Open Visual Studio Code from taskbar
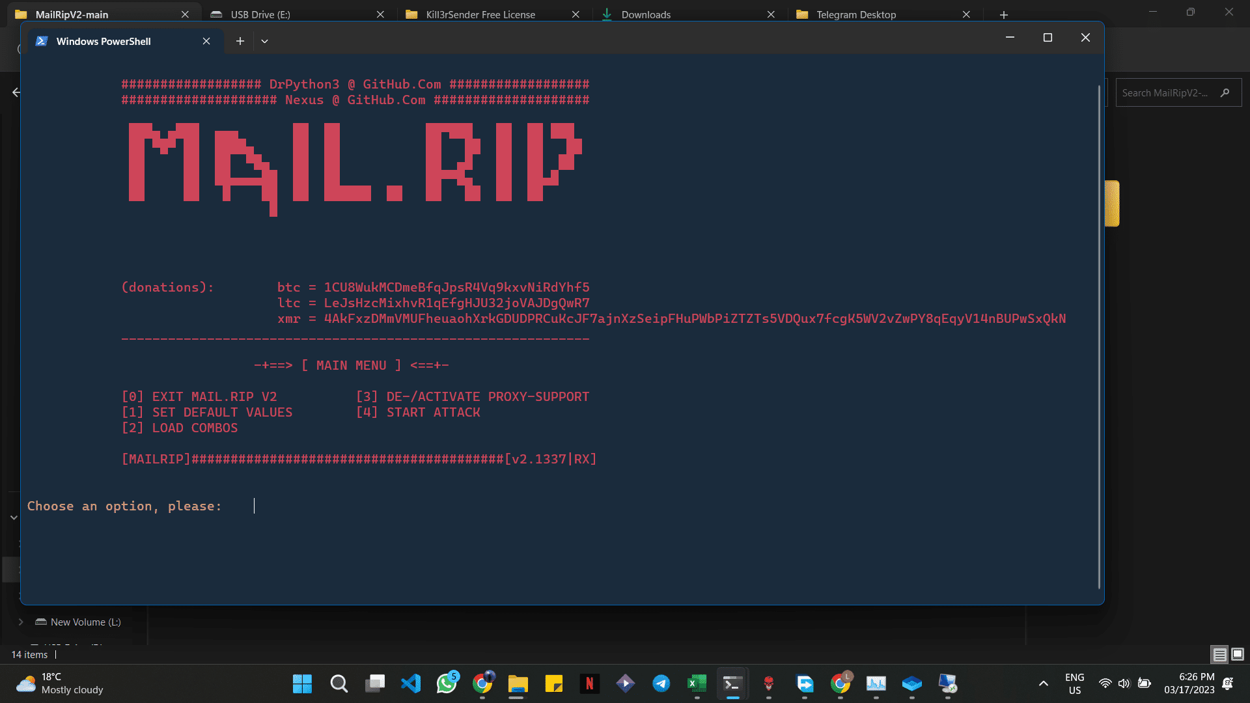 [411, 683]
